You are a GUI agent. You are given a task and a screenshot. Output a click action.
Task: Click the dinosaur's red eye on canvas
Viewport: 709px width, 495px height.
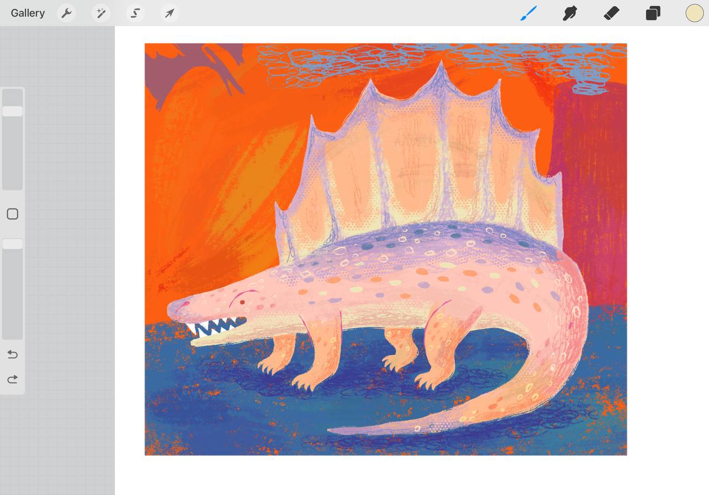242,302
